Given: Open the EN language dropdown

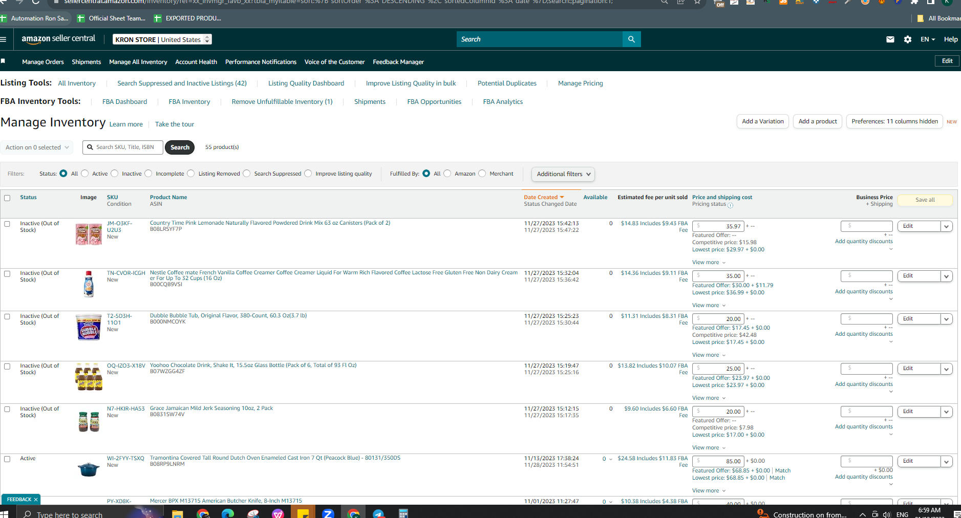Looking at the screenshot, I should pos(928,39).
